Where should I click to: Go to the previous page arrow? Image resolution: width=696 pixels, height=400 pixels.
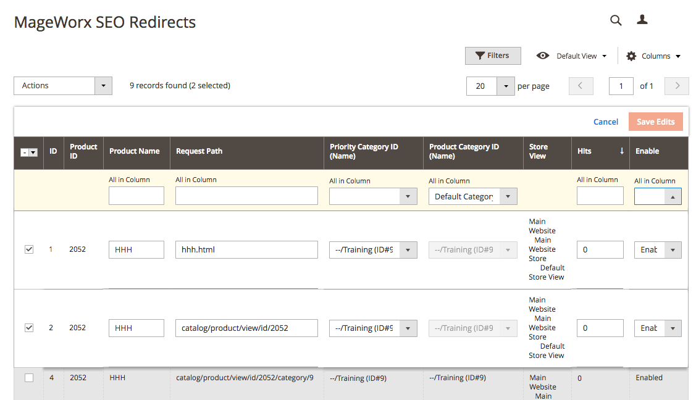pyautogui.click(x=581, y=86)
